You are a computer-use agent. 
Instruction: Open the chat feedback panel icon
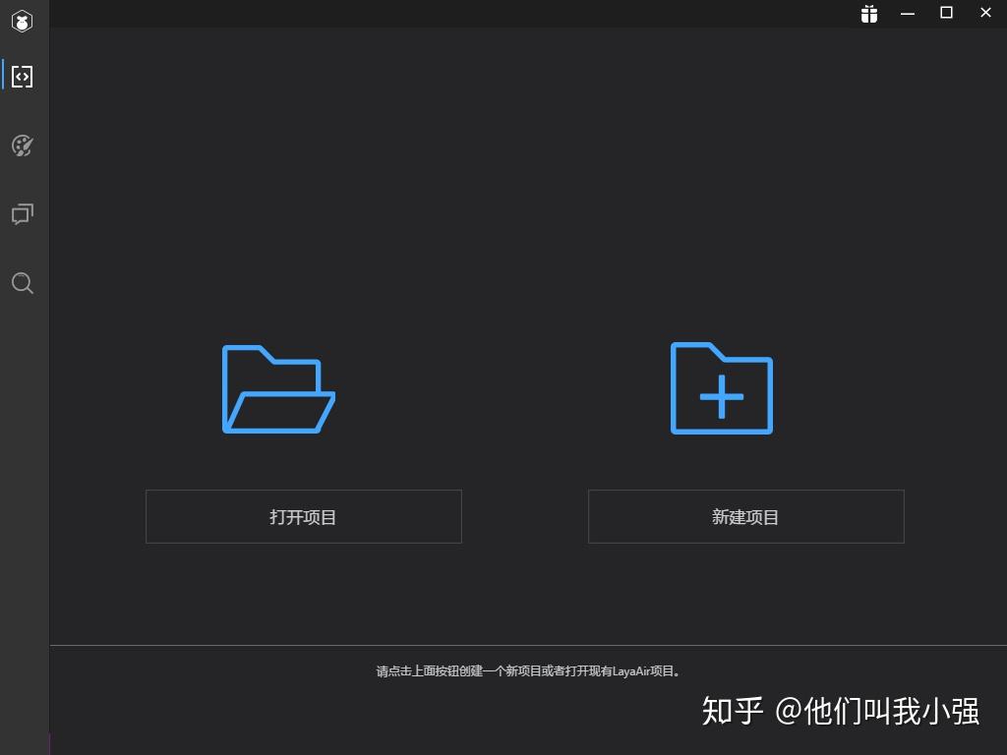pyautogui.click(x=22, y=214)
